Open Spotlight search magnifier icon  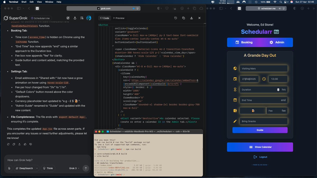[x=280, y=2]
